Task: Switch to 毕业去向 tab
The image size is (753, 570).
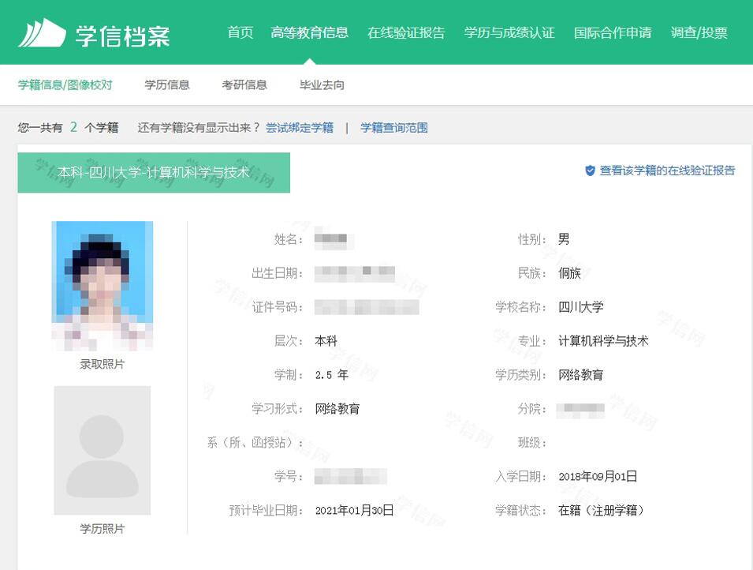Action: point(320,84)
